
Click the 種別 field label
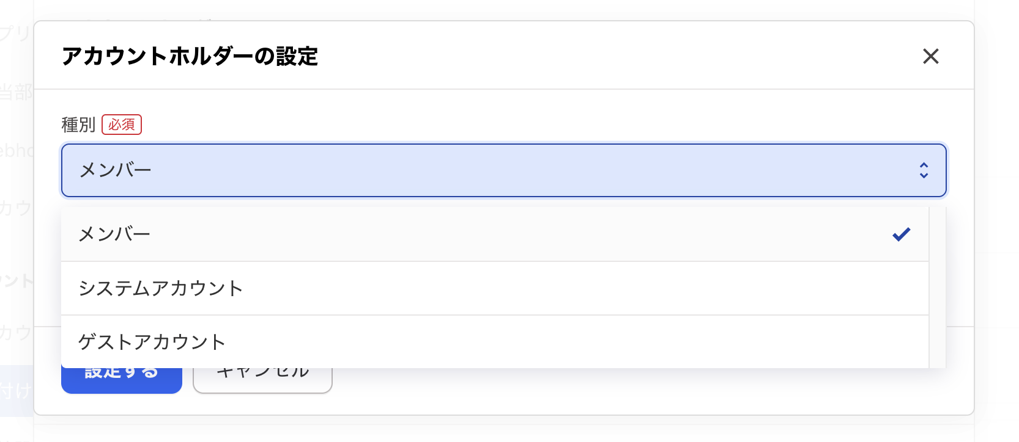tap(78, 125)
